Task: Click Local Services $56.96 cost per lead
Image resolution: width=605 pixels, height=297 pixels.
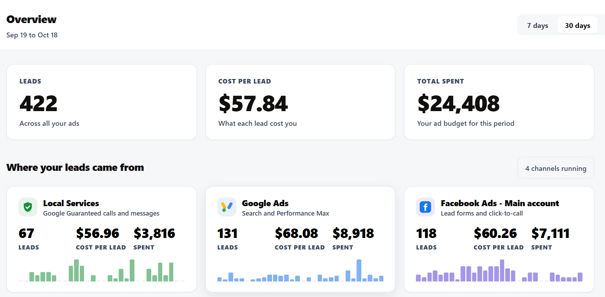Action: pos(98,233)
